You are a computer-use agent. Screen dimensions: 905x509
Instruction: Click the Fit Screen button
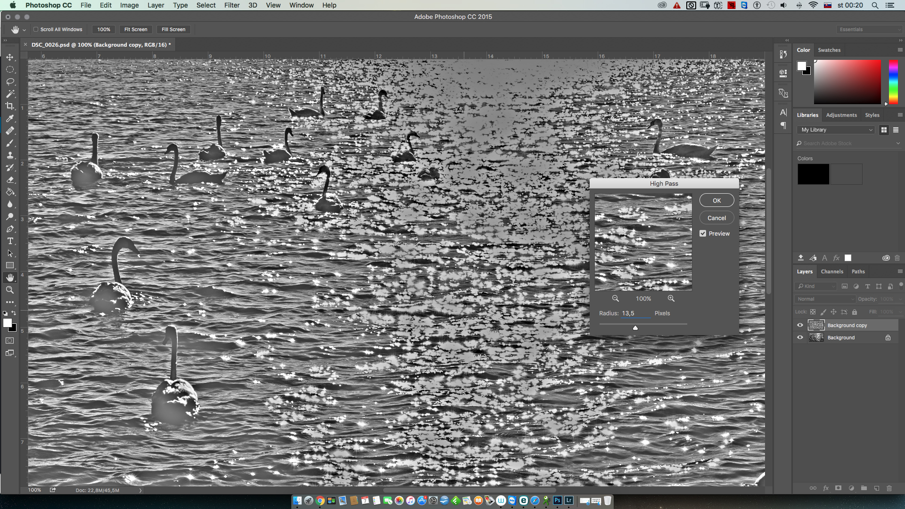[x=135, y=29]
